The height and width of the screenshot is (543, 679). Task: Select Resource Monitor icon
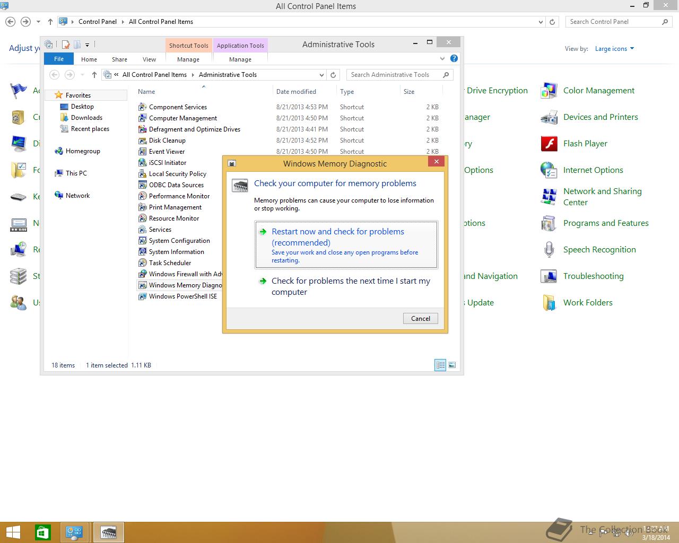(x=142, y=218)
